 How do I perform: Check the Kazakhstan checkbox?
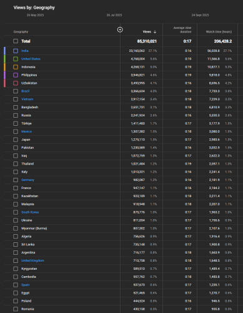16,196
